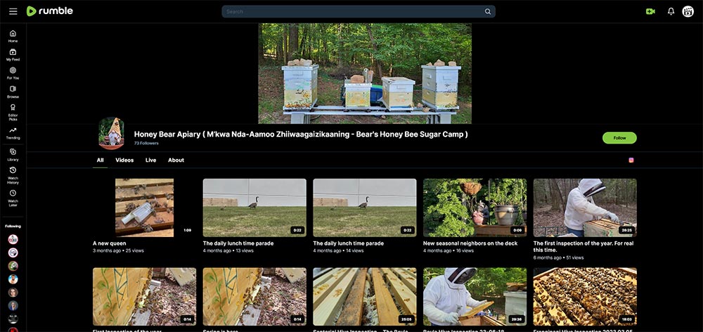Go to Home in sidebar
The height and width of the screenshot is (332, 703).
pos(13,36)
